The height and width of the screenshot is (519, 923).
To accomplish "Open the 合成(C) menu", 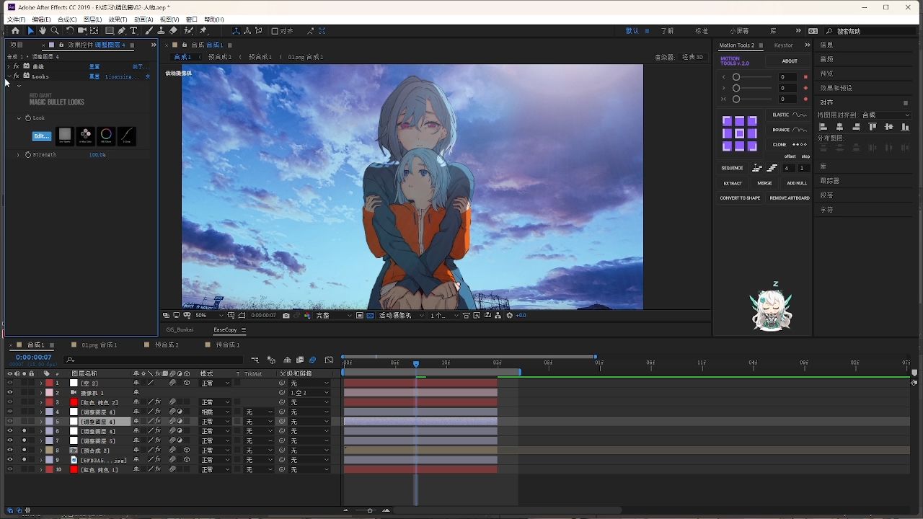I will pos(67,19).
